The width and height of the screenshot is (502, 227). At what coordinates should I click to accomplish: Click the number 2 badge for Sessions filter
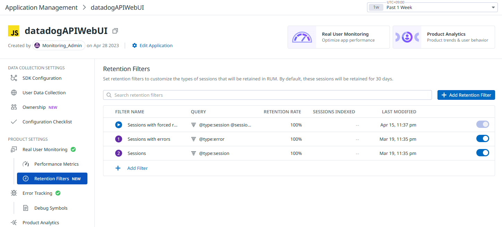[x=119, y=153]
